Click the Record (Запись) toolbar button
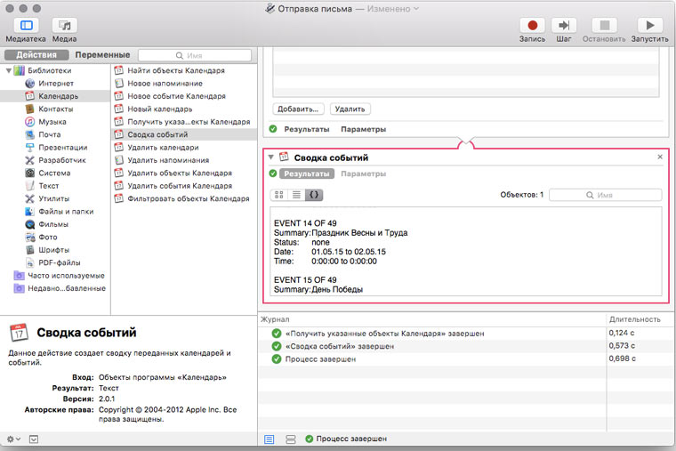 pyautogui.click(x=532, y=26)
